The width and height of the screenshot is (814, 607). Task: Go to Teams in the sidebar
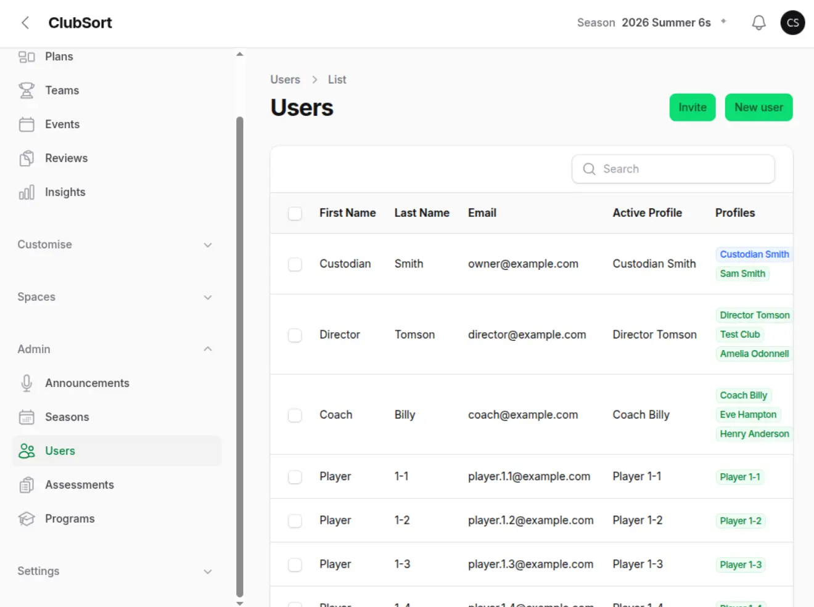pos(116,91)
